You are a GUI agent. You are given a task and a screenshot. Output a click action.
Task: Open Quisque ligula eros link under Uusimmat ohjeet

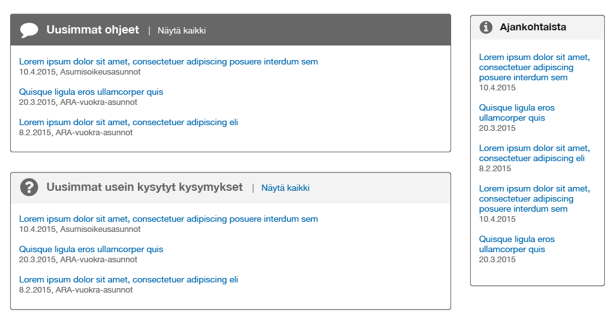(91, 92)
